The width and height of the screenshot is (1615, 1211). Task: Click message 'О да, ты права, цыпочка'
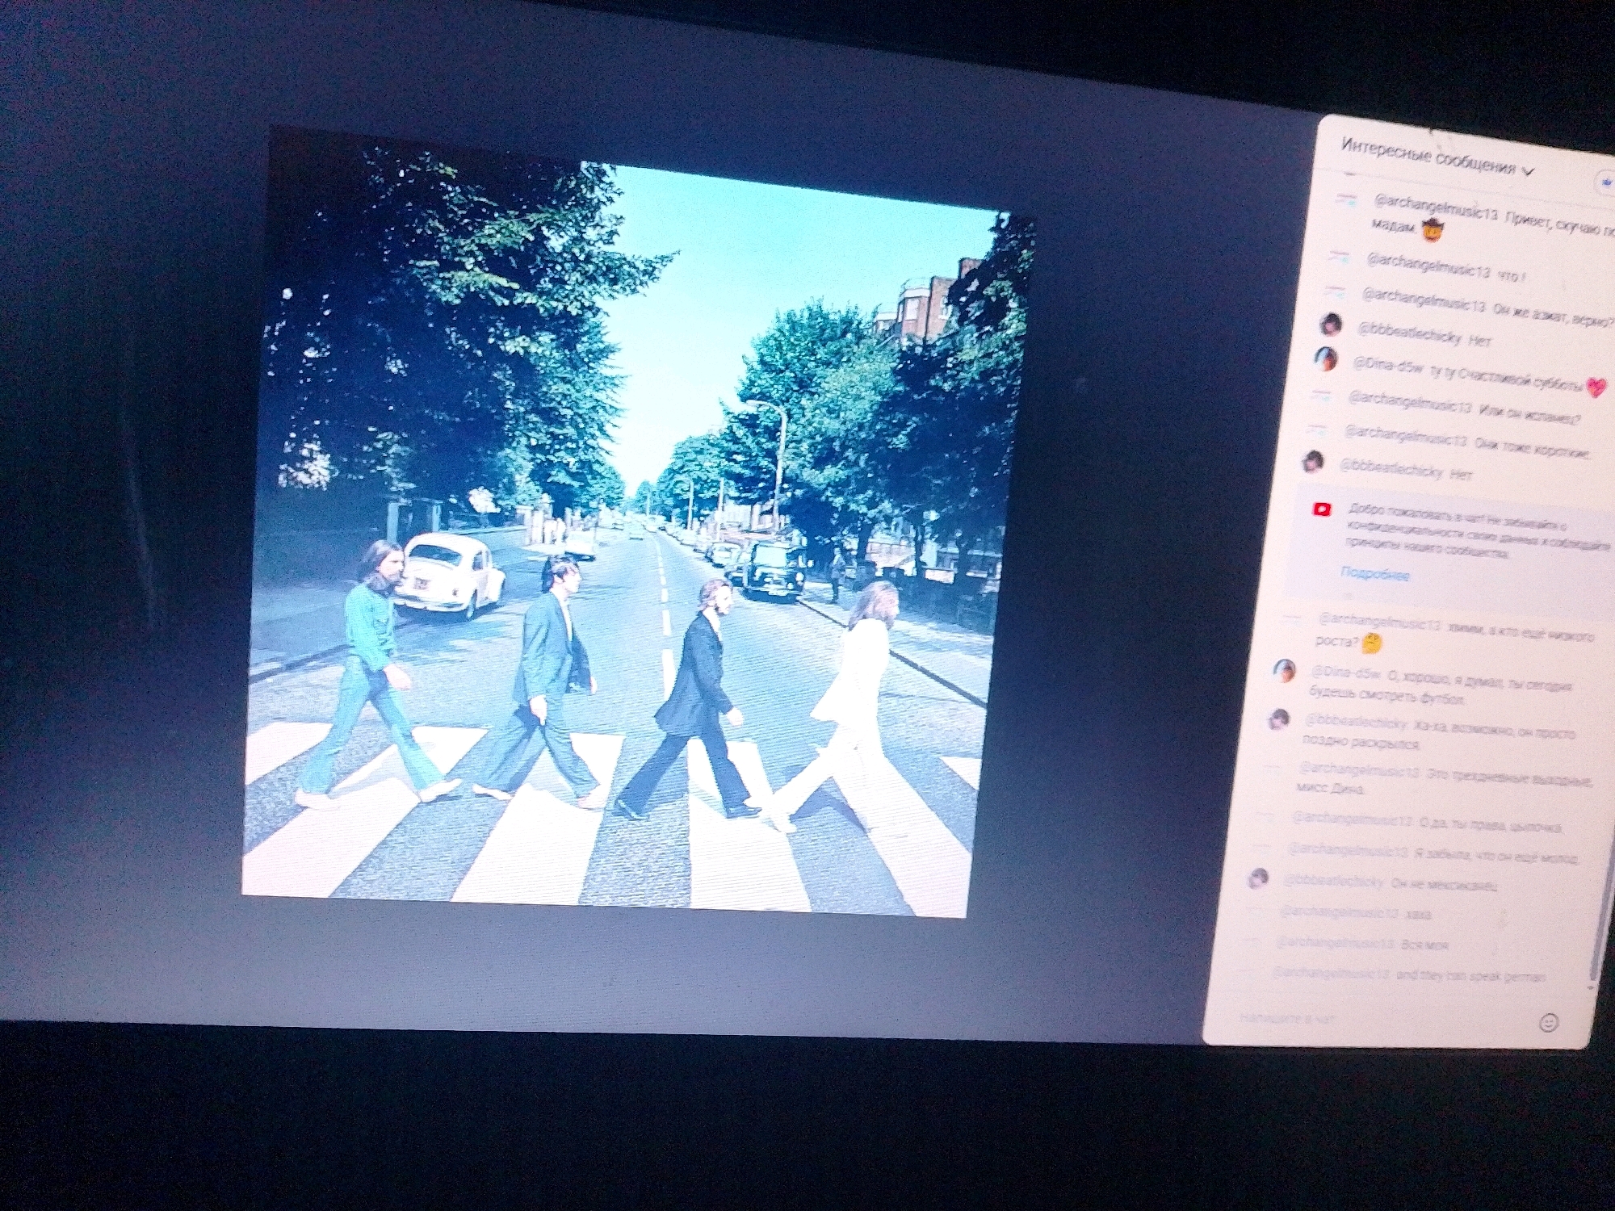(1490, 824)
